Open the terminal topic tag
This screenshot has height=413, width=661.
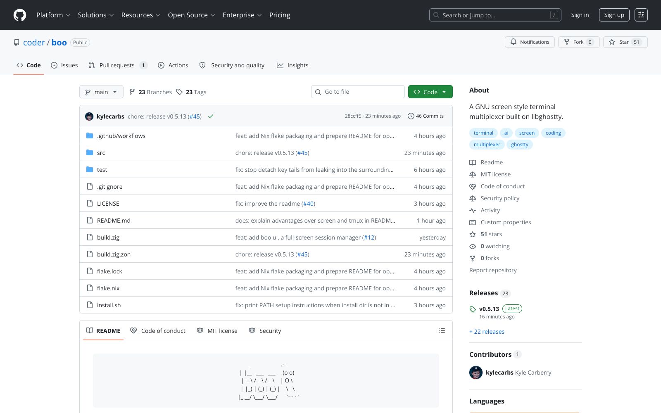483,133
